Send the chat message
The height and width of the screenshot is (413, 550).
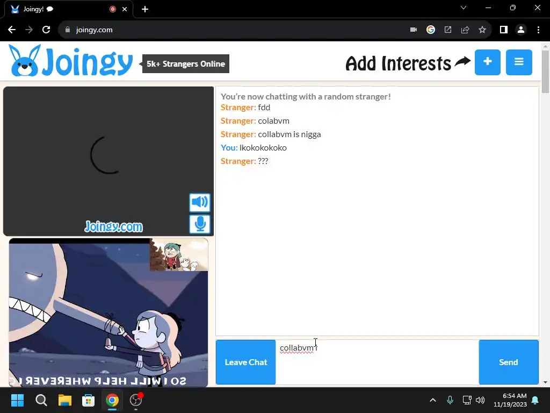click(509, 362)
